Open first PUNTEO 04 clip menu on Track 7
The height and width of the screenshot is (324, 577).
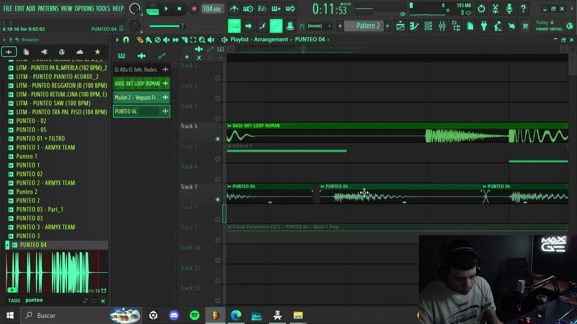point(229,186)
